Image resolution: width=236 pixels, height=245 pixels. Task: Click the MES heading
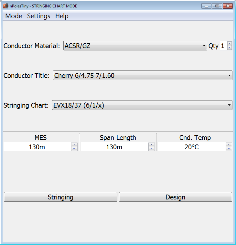click(x=40, y=138)
